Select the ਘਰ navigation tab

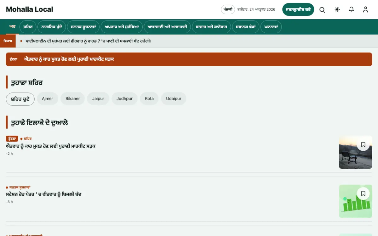12,27
